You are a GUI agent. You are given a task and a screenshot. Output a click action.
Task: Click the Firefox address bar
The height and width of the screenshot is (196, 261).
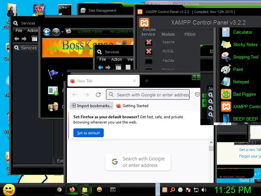(148, 95)
